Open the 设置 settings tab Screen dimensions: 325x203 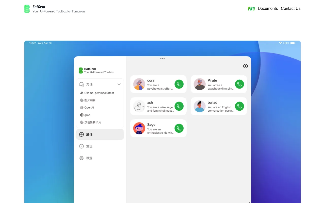coord(100,158)
